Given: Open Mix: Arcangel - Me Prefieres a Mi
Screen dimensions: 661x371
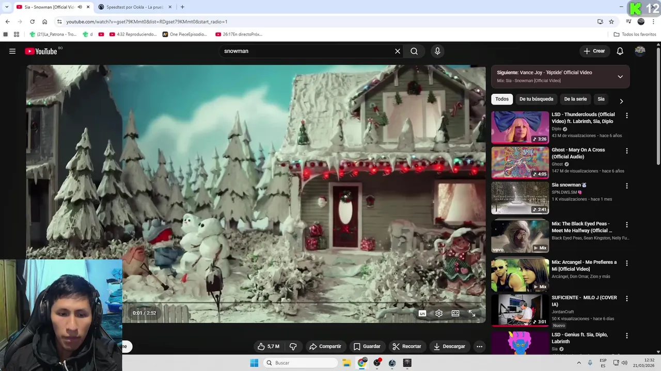Looking at the screenshot, I should [584, 265].
